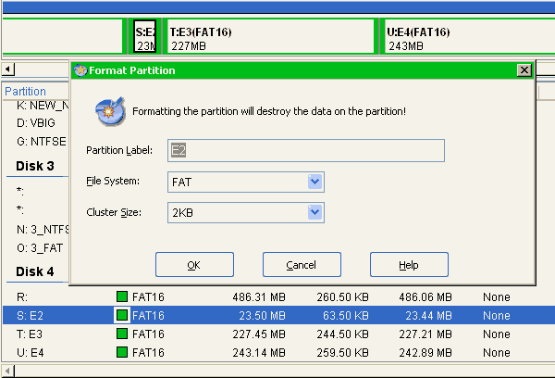Image resolution: width=555 pixels, height=378 pixels.
Task: Click the 23.44 MB unused cell
Action: point(428,316)
